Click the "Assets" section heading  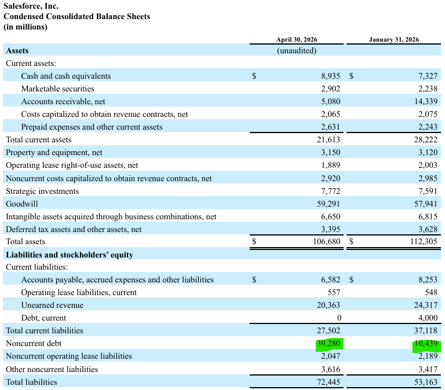[x=17, y=50]
